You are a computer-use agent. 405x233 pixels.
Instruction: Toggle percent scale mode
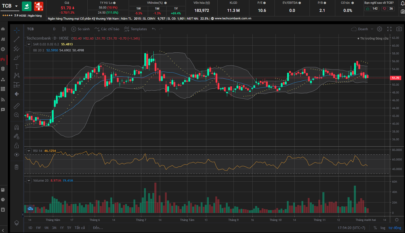point(375,228)
